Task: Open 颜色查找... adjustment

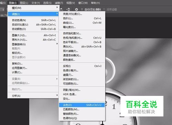Action: pyautogui.click(x=82, y=60)
